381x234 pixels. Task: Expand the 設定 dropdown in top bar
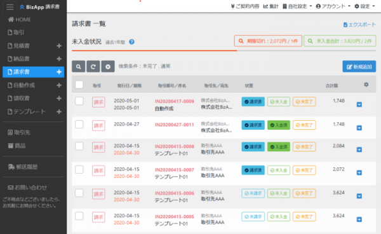click(x=364, y=6)
